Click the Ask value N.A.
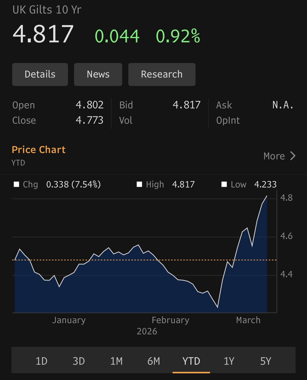The height and width of the screenshot is (380, 307). 283,105
